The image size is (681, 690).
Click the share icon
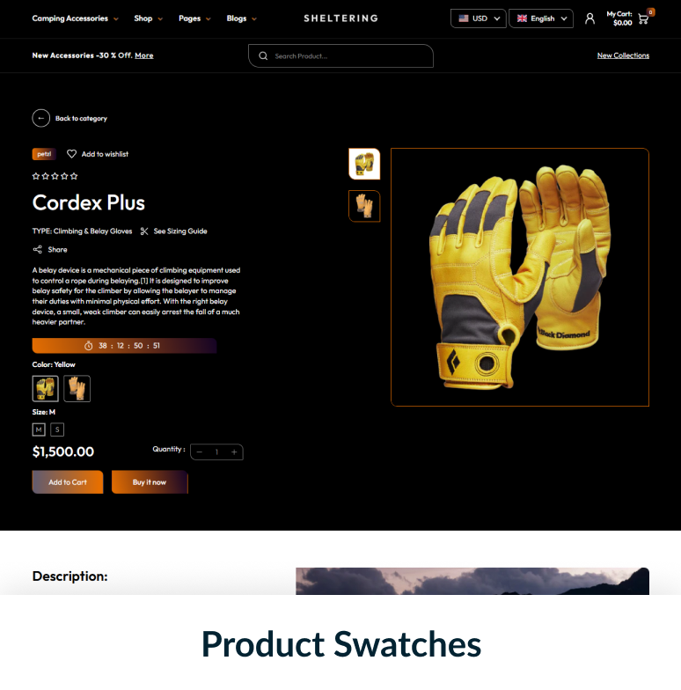[37, 250]
